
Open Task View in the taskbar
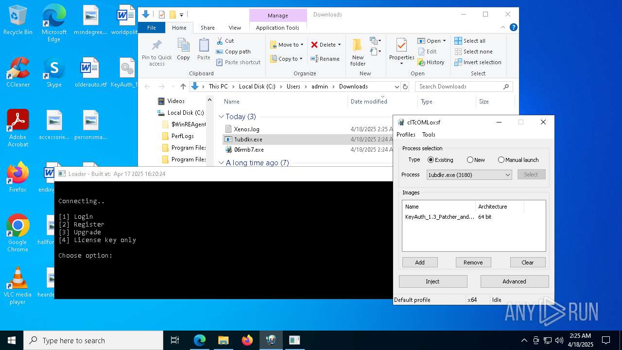coord(175,340)
